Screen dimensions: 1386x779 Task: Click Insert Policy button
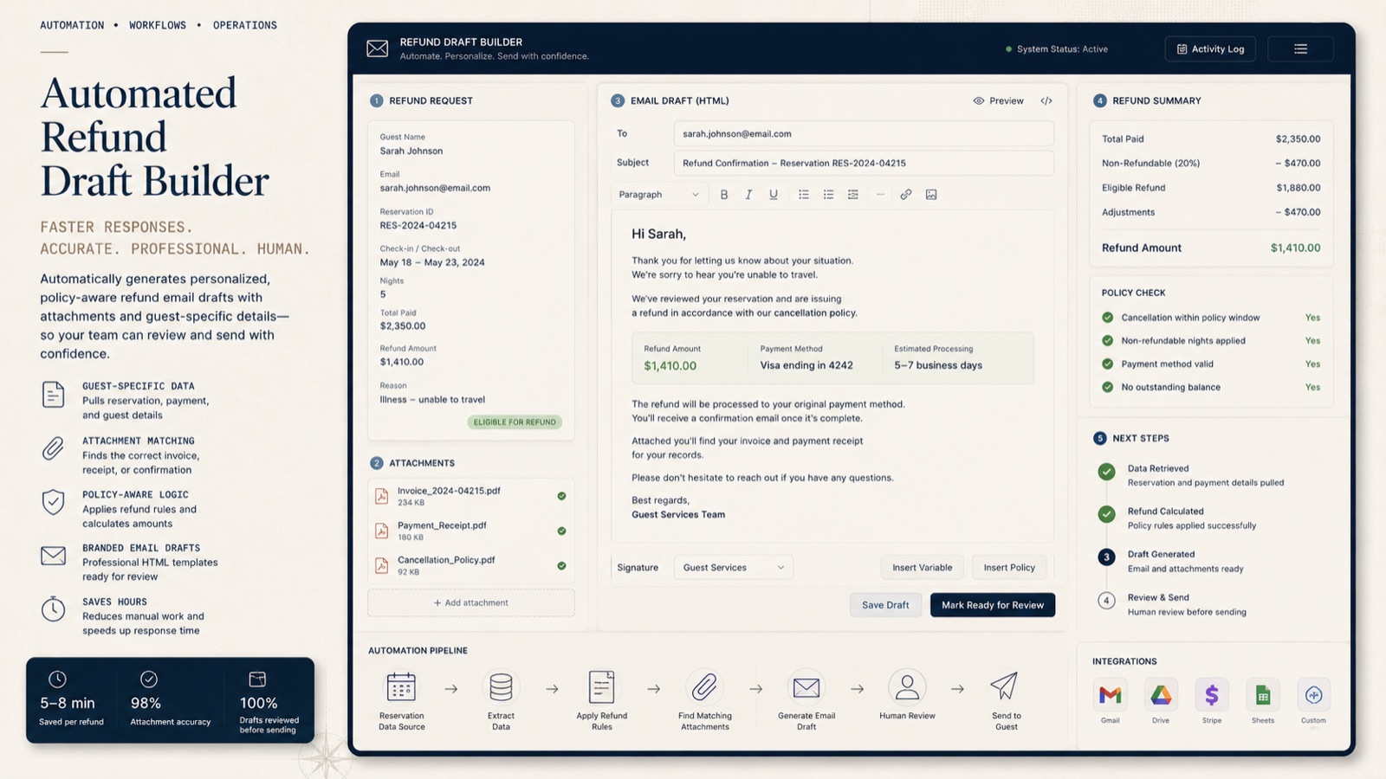coord(1009,568)
